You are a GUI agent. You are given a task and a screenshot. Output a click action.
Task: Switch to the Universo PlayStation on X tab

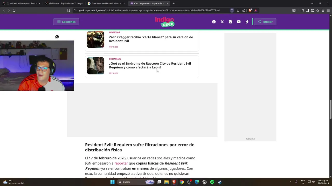click(x=64, y=3)
